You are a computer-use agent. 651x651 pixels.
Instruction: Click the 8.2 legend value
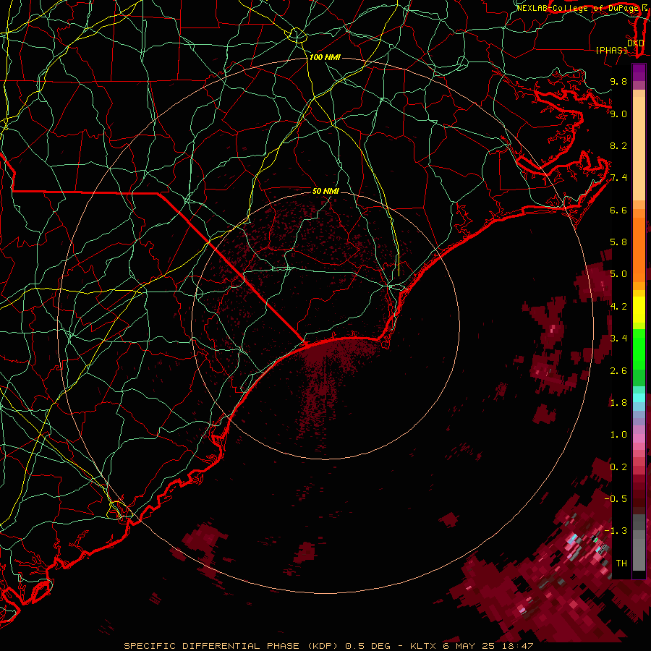pyautogui.click(x=618, y=145)
